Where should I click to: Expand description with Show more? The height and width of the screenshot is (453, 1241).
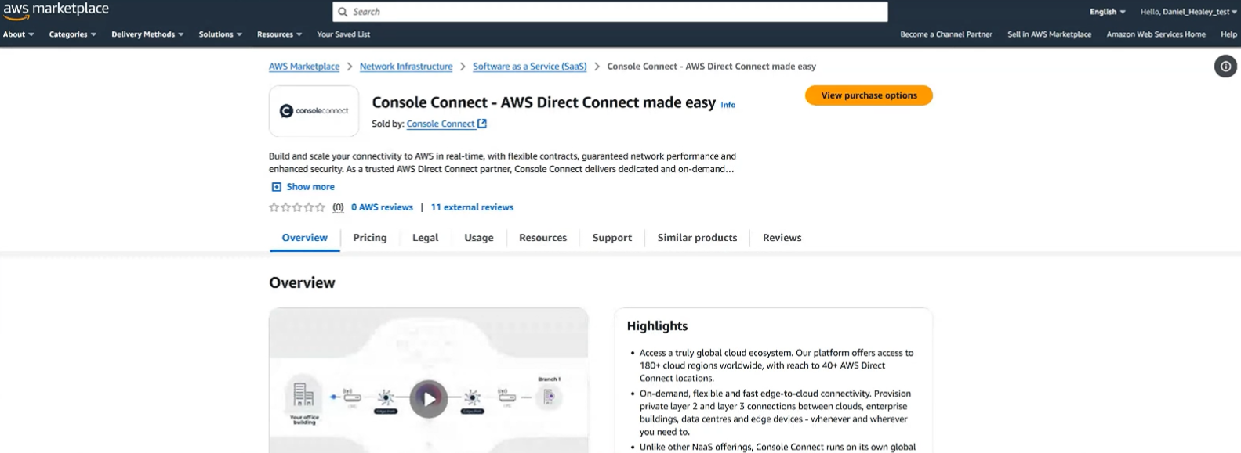(x=310, y=187)
